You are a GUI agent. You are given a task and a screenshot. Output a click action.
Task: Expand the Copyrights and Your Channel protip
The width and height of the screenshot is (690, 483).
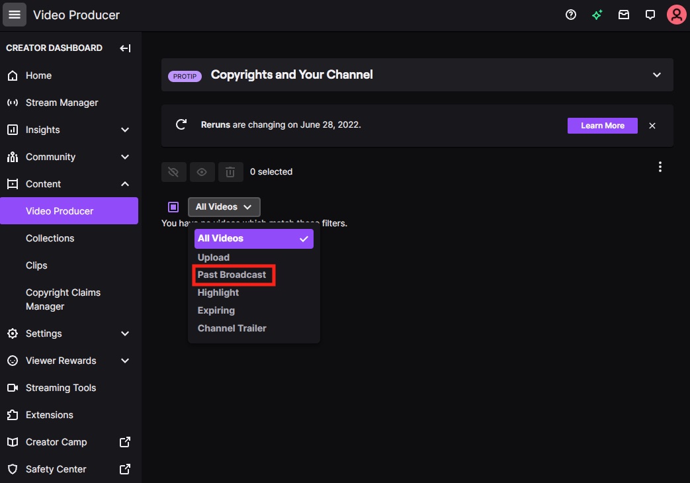pyautogui.click(x=656, y=75)
